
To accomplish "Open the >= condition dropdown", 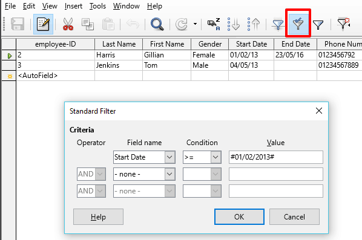I will [x=216, y=157].
